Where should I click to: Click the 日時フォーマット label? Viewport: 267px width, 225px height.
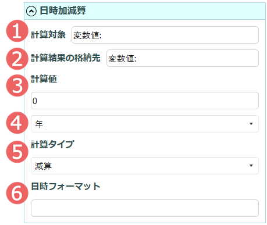pos(66,187)
